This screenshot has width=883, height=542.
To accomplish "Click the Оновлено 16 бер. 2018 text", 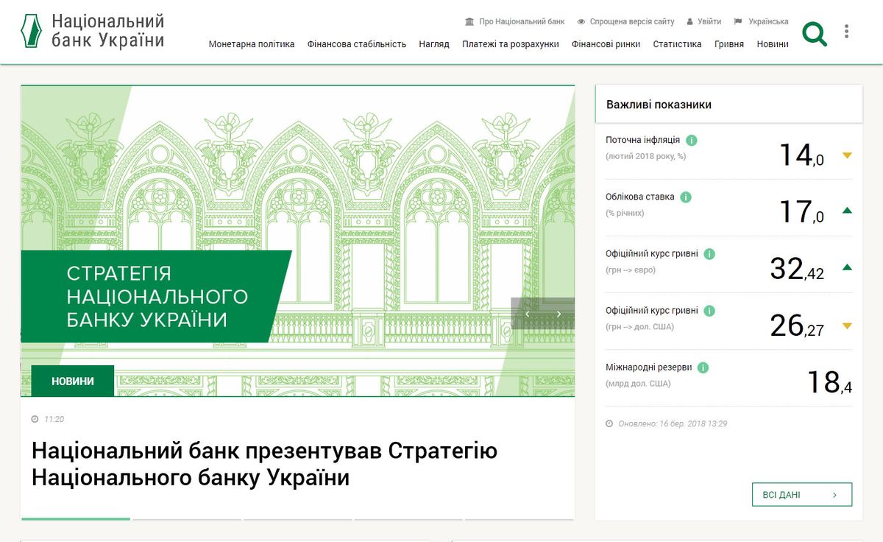I will tap(673, 423).
